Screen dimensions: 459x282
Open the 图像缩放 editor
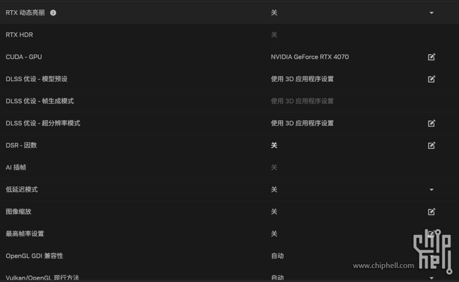(x=431, y=211)
